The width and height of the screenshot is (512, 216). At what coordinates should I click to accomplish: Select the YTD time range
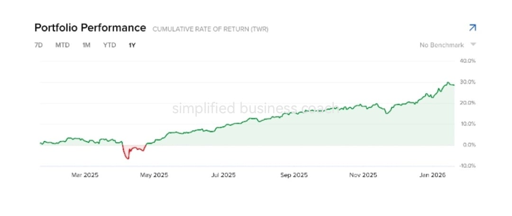tap(110, 45)
